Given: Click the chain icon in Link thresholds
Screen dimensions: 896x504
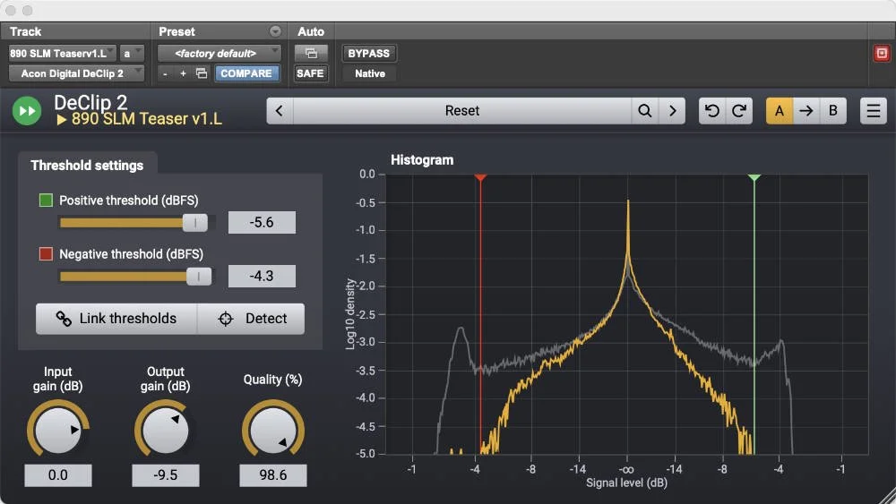Looking at the screenshot, I should click(x=64, y=319).
